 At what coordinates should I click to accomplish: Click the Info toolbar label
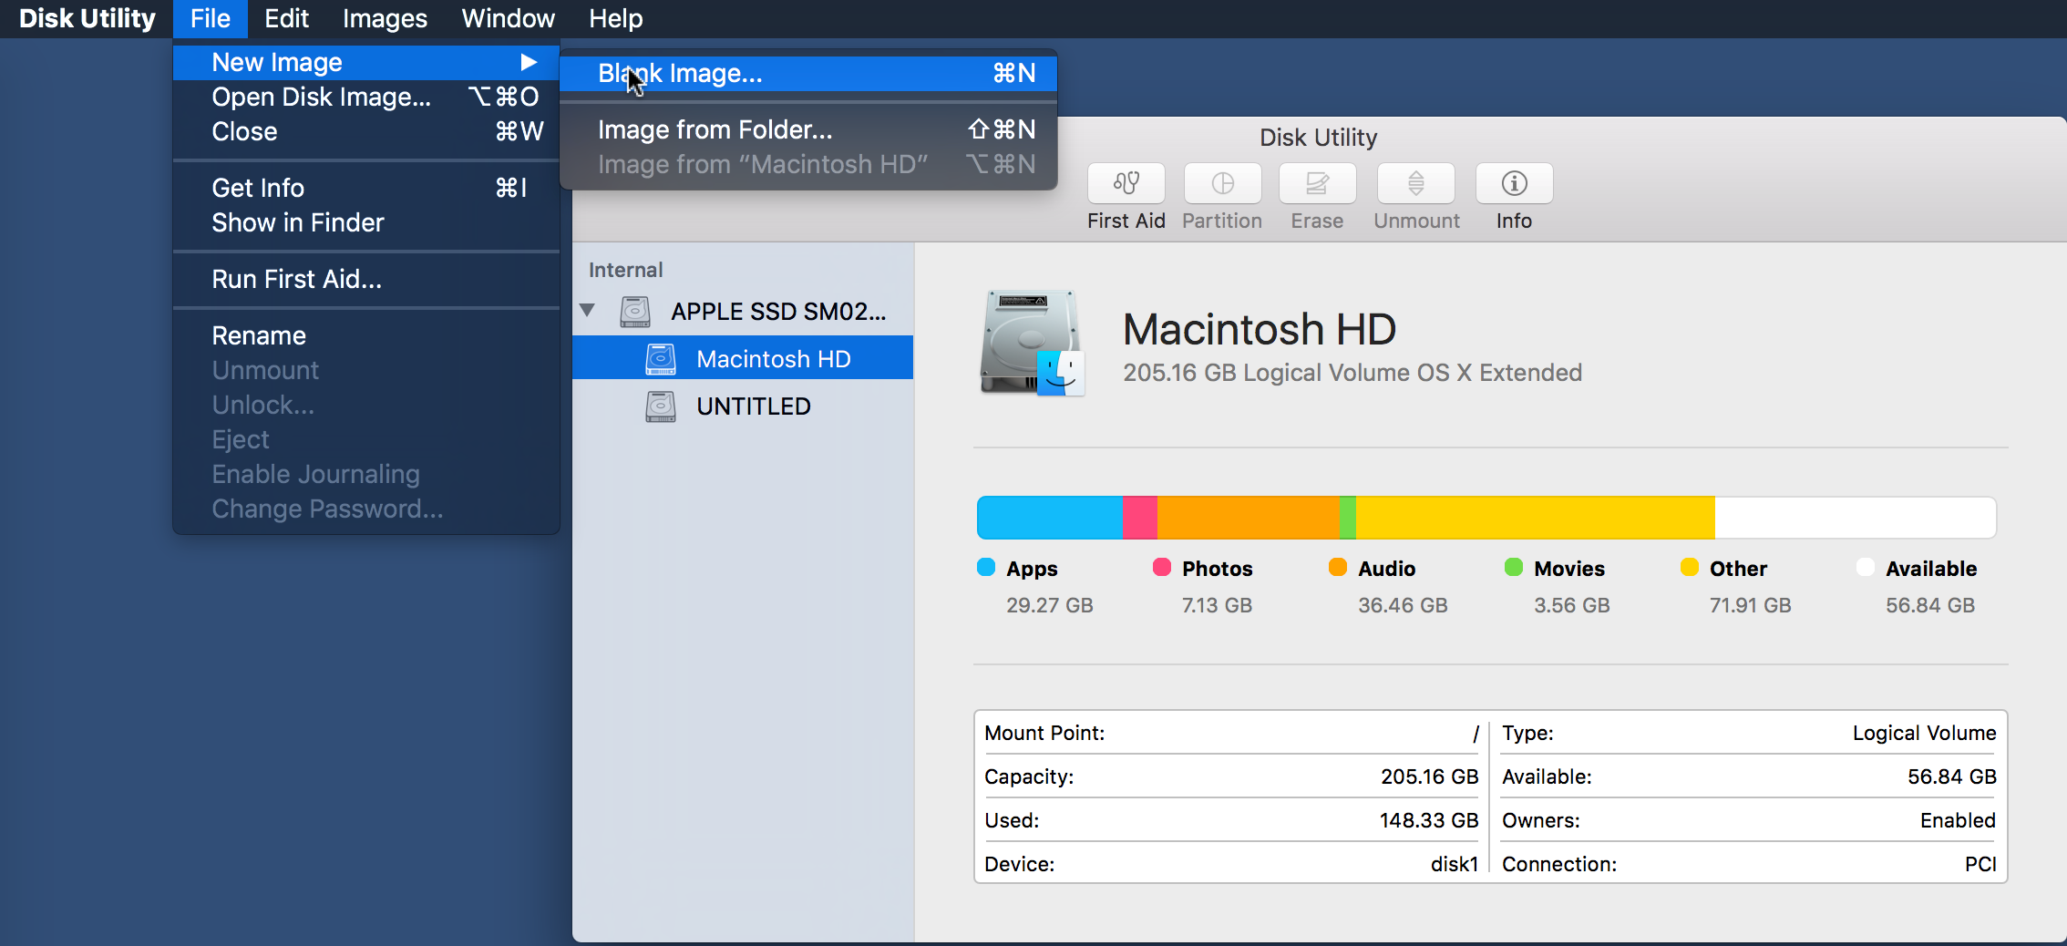pyautogui.click(x=1514, y=221)
